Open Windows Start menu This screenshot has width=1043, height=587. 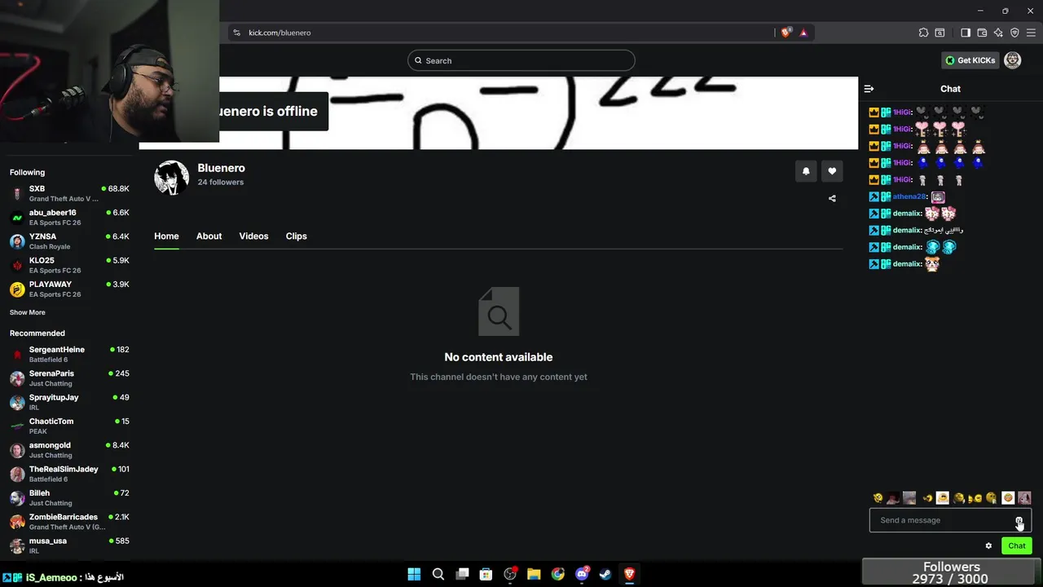tap(414, 574)
